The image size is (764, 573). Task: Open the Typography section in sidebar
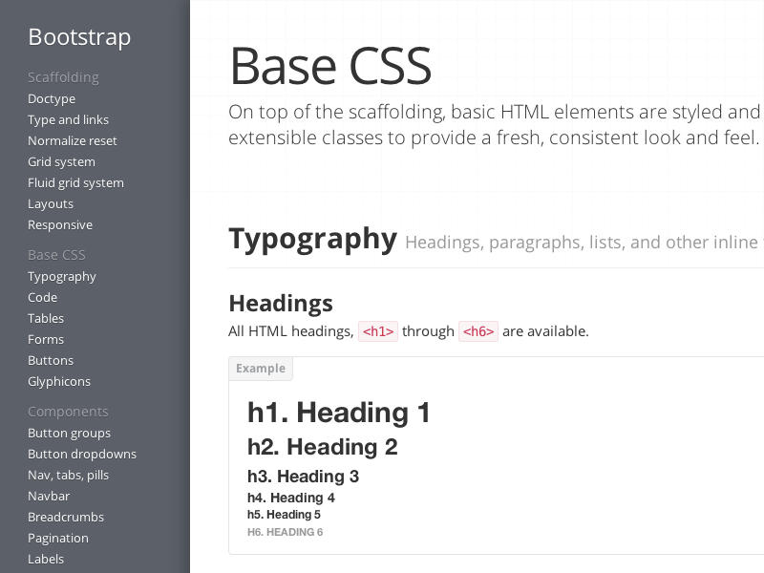pyautogui.click(x=61, y=276)
